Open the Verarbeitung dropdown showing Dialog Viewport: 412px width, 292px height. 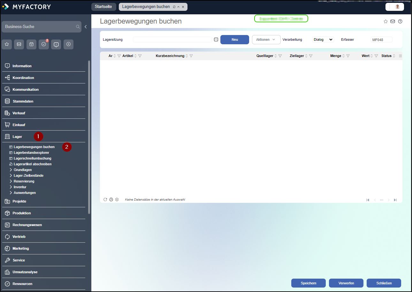pos(323,39)
